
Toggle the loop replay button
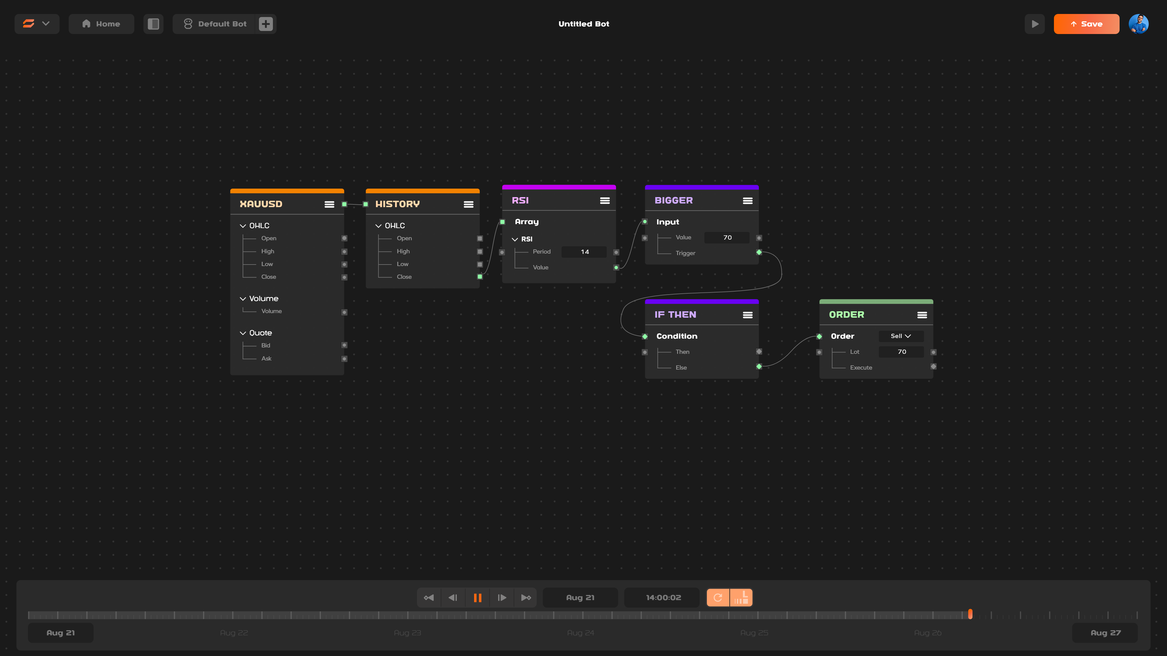click(718, 598)
